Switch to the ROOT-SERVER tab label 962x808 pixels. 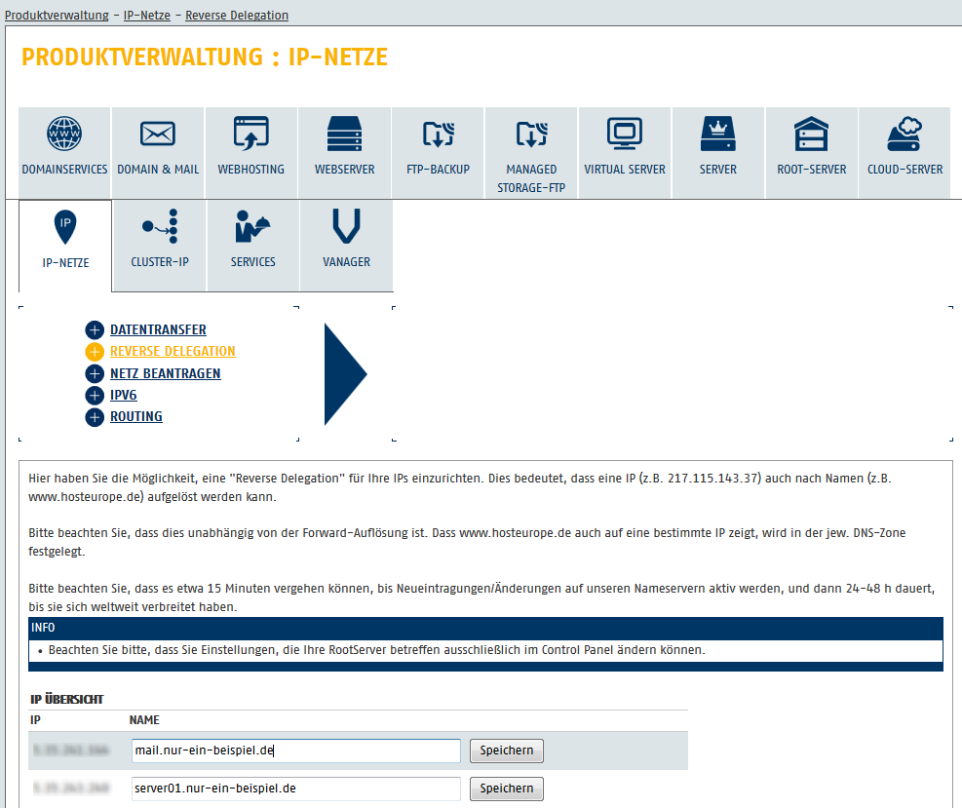tap(812, 170)
